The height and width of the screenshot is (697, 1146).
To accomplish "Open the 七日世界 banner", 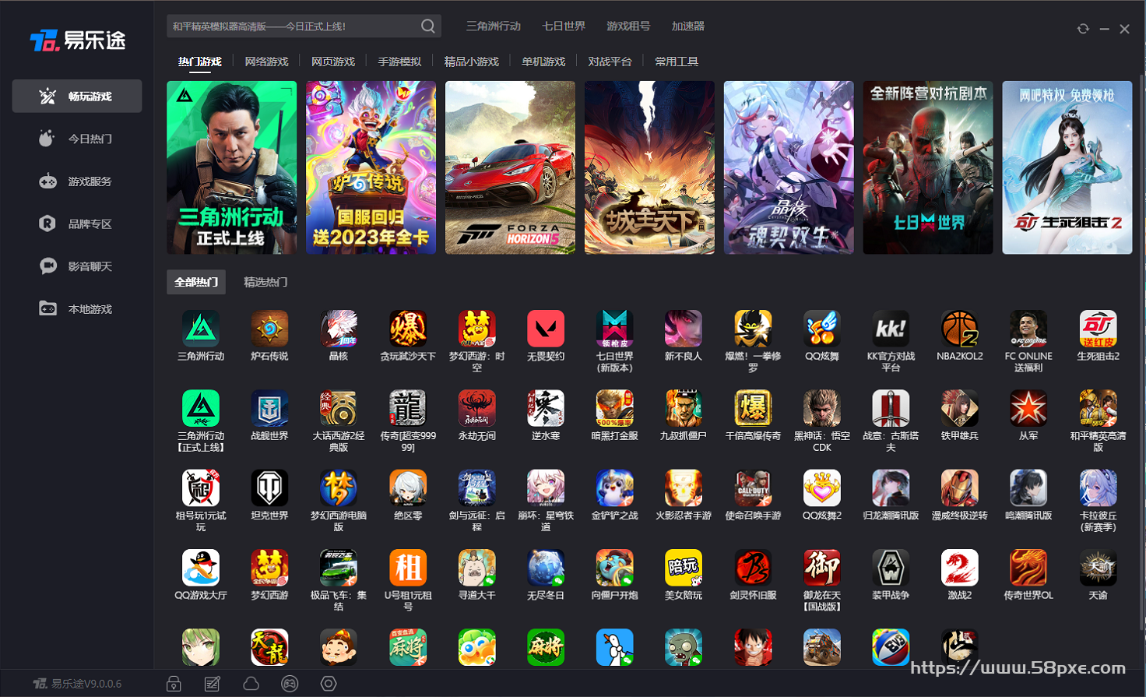I will 928,167.
